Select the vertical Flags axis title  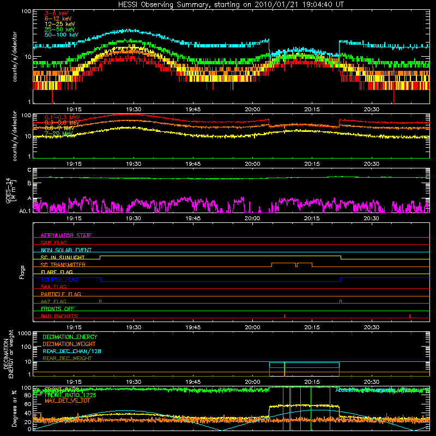click(22, 272)
